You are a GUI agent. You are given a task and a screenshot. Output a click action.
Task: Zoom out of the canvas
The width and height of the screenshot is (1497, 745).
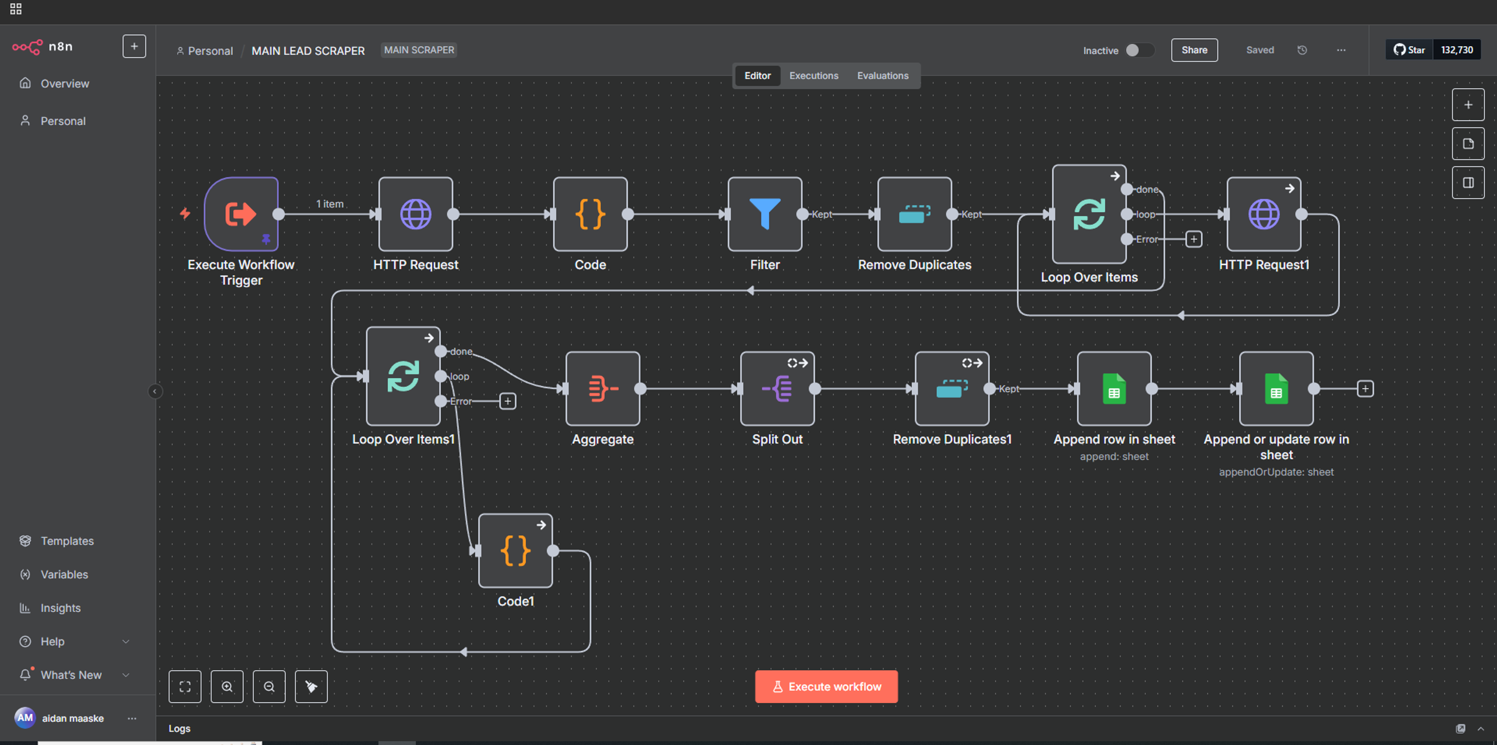click(269, 687)
